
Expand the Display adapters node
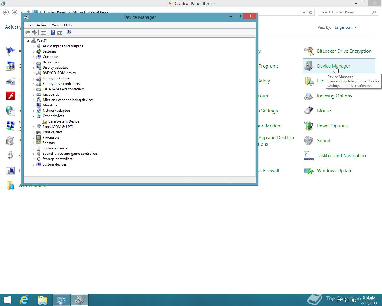[x=34, y=68]
